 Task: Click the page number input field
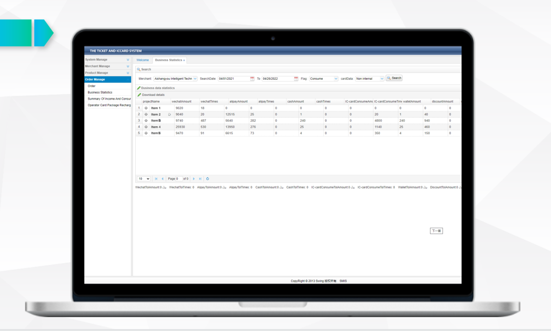[178, 179]
